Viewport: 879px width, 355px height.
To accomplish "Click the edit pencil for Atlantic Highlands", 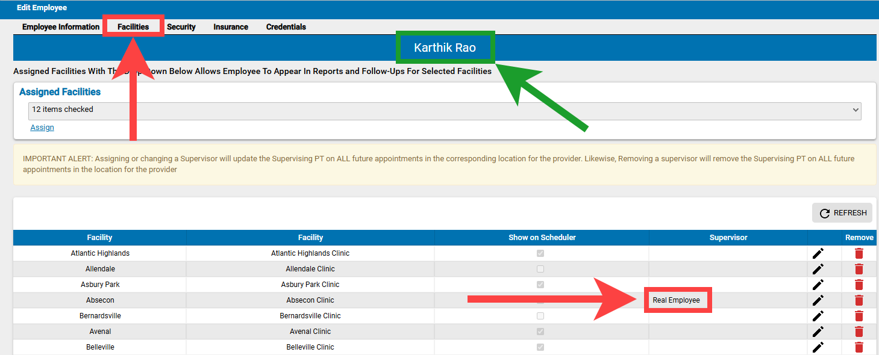I will [x=818, y=253].
